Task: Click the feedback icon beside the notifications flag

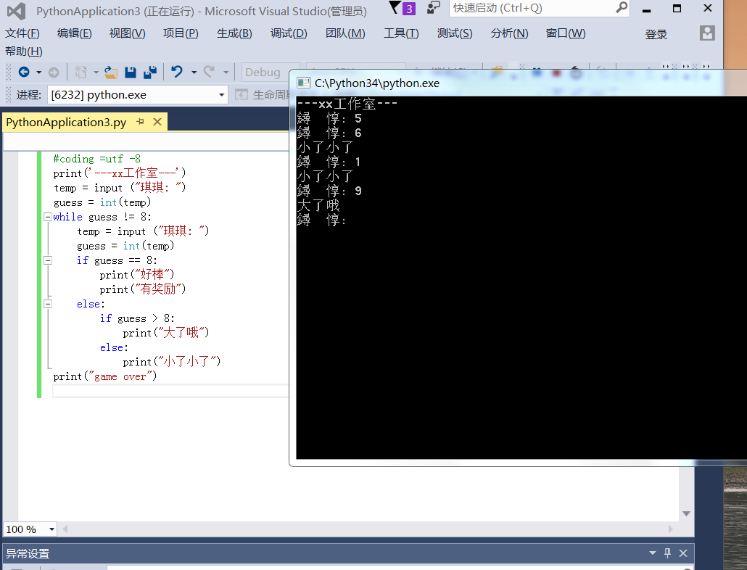Action: point(433,8)
